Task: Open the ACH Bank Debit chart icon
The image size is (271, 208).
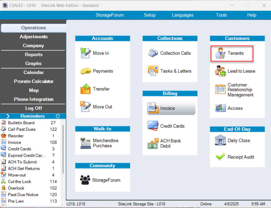Action: click(153, 143)
